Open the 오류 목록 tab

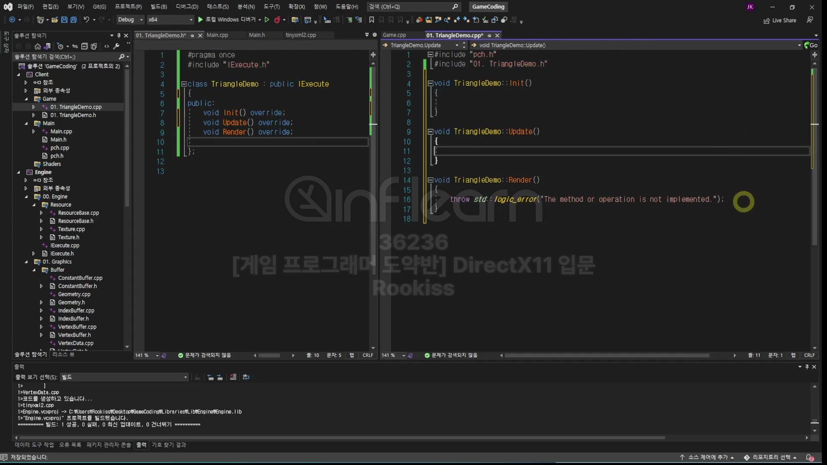pos(70,445)
